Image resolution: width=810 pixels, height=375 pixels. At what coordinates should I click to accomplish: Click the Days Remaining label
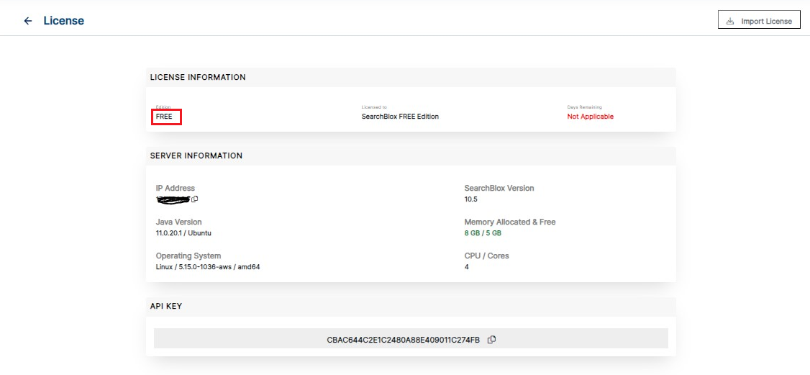pyautogui.click(x=584, y=107)
